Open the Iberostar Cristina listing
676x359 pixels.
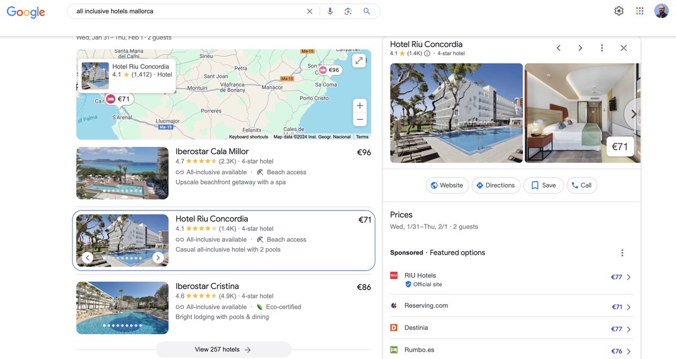click(207, 286)
